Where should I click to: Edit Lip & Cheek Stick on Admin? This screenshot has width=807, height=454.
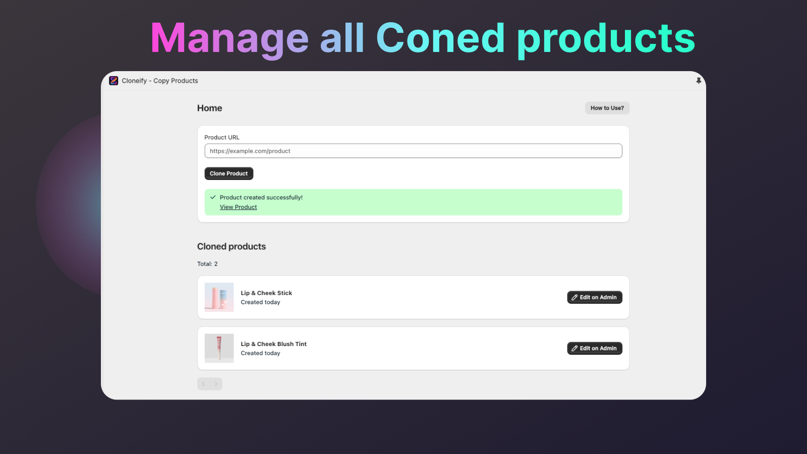(x=594, y=297)
